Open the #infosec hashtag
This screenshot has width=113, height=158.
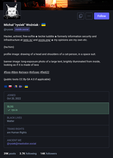(x=34, y=72)
